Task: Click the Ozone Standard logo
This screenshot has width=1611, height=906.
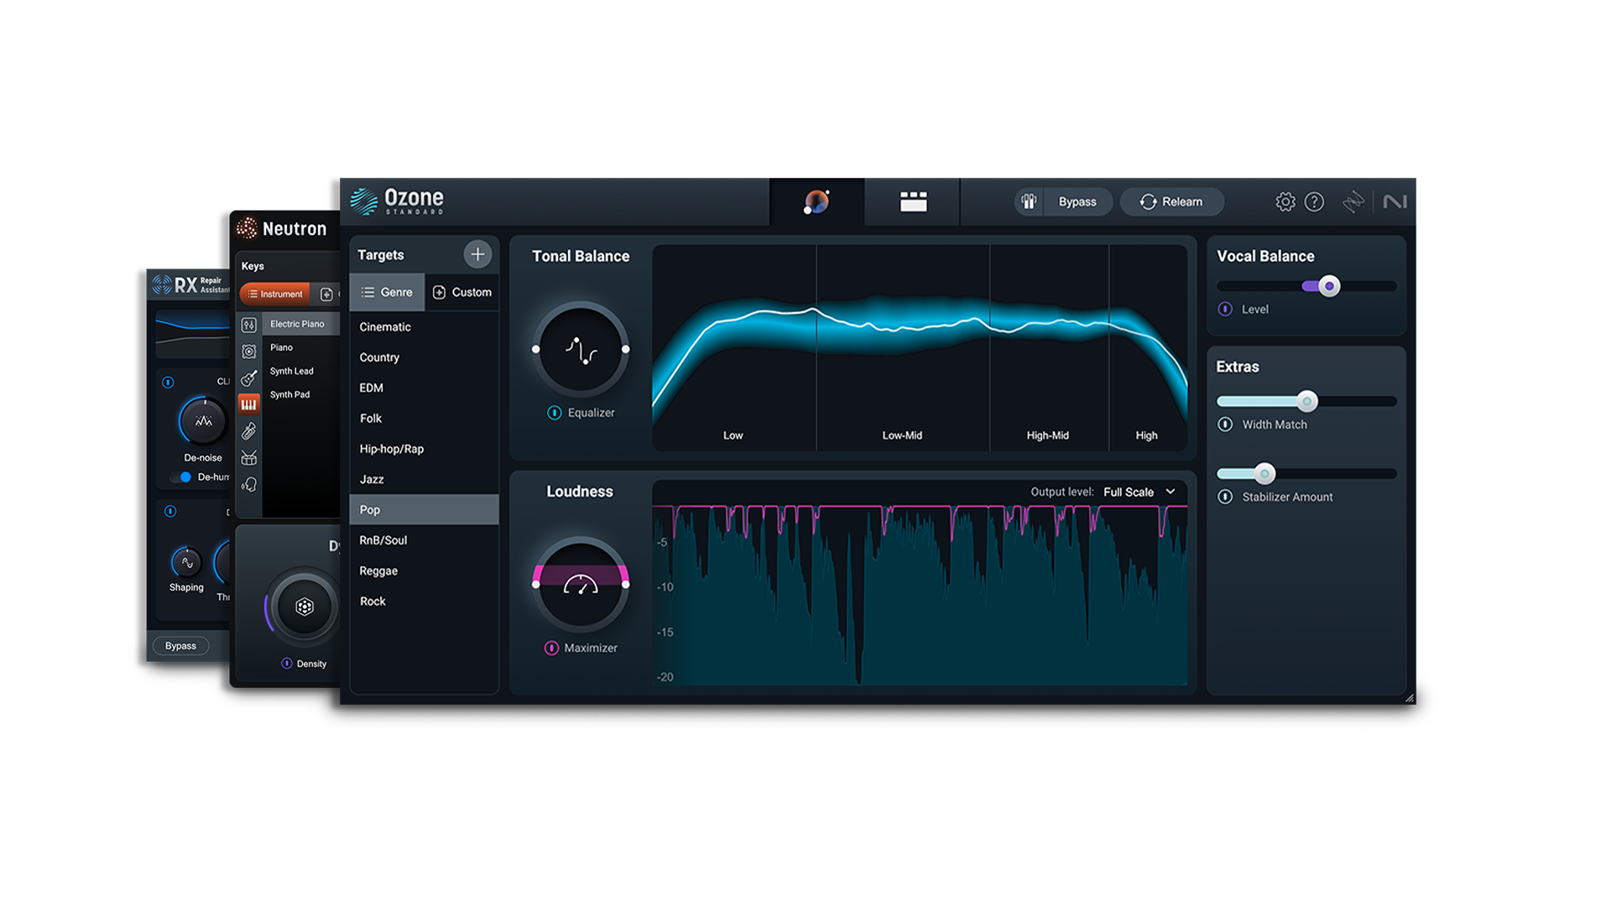Action: [x=397, y=201]
